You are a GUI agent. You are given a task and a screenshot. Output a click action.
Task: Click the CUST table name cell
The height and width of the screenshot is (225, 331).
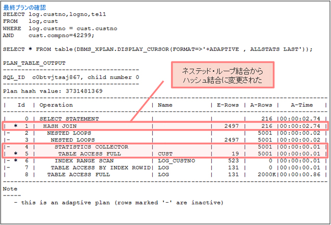[x=165, y=153]
